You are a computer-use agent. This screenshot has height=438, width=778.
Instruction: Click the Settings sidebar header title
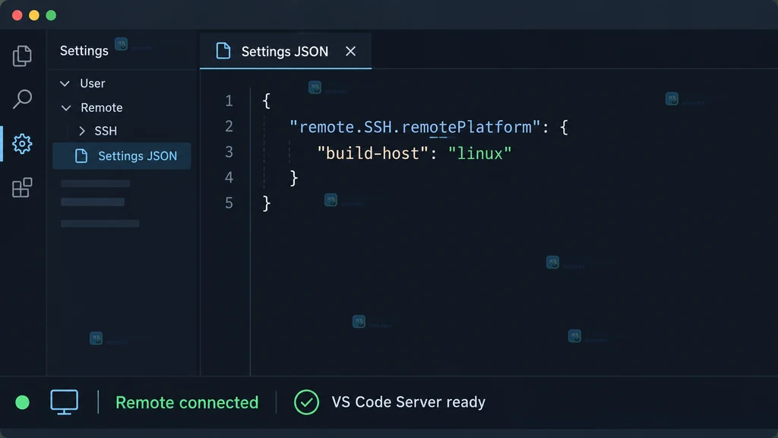(84, 51)
